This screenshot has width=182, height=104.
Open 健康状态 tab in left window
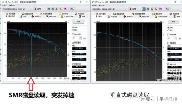tap(36, 16)
